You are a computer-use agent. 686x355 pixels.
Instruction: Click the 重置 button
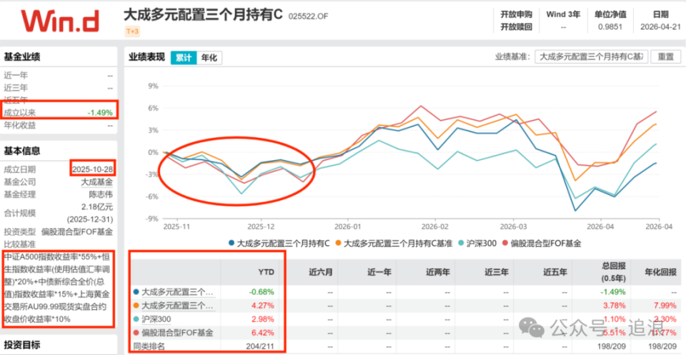tap(666, 57)
